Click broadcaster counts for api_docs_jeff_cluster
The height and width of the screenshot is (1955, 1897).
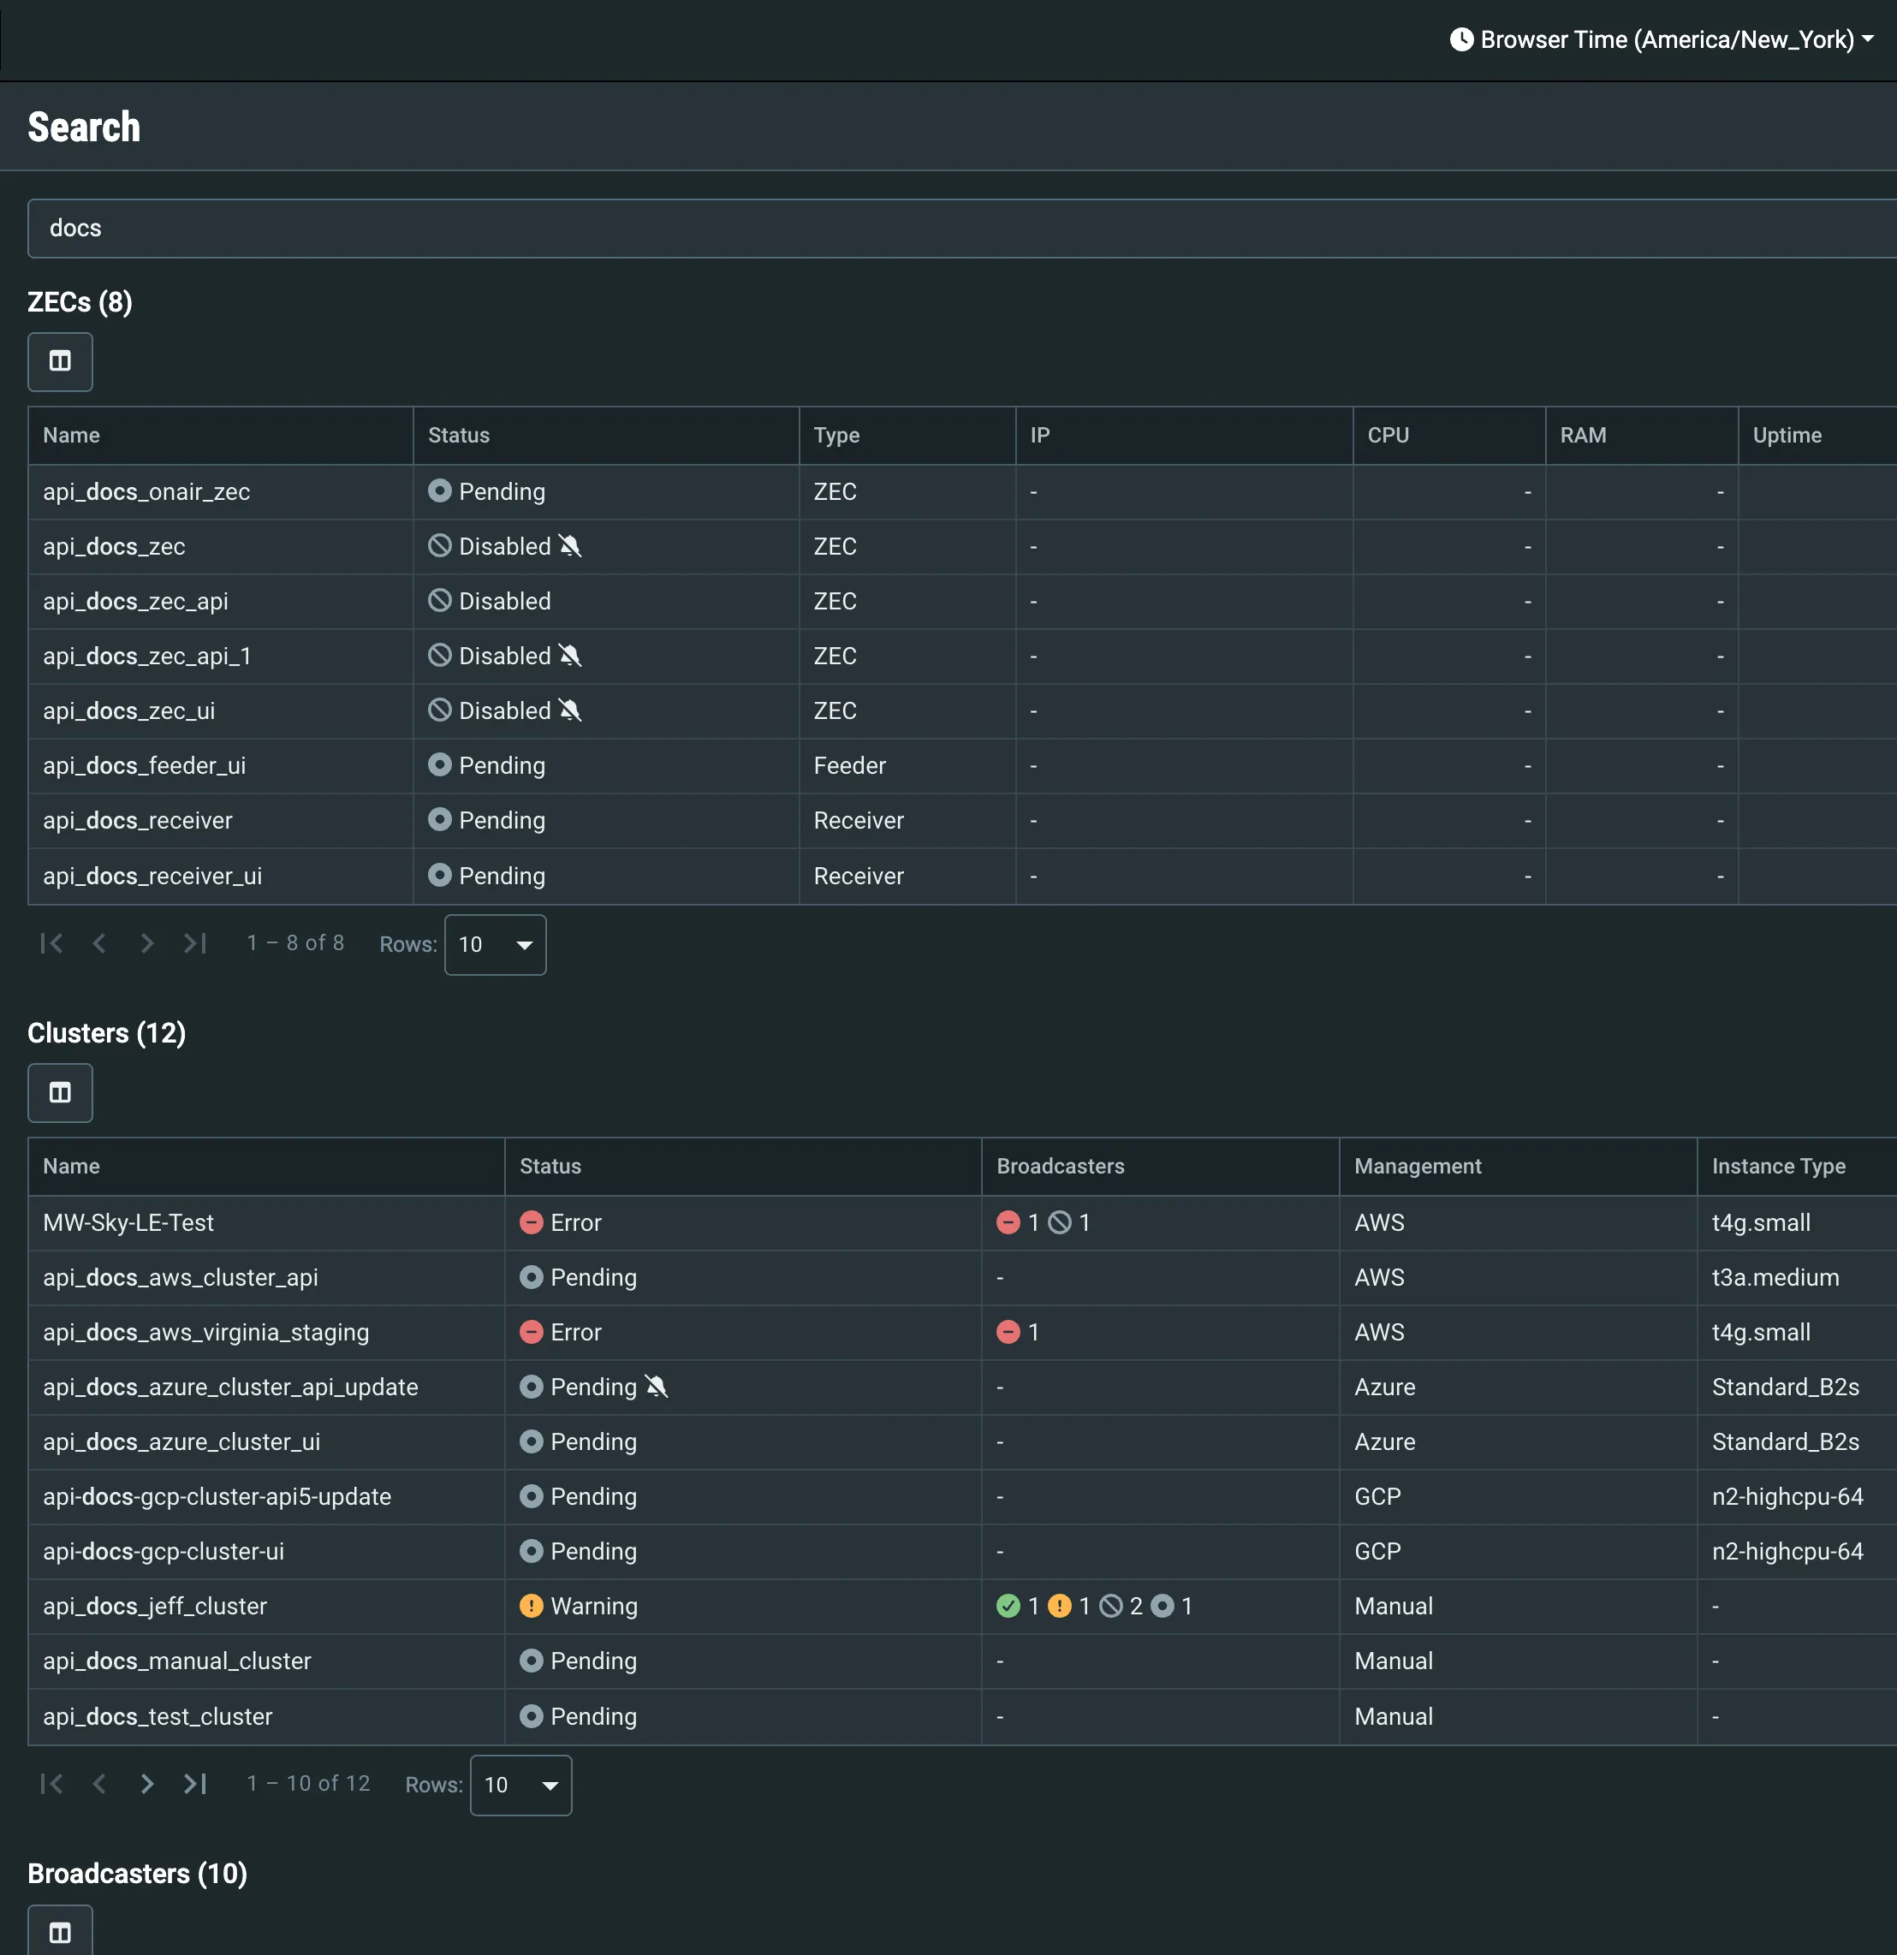tap(1094, 1606)
